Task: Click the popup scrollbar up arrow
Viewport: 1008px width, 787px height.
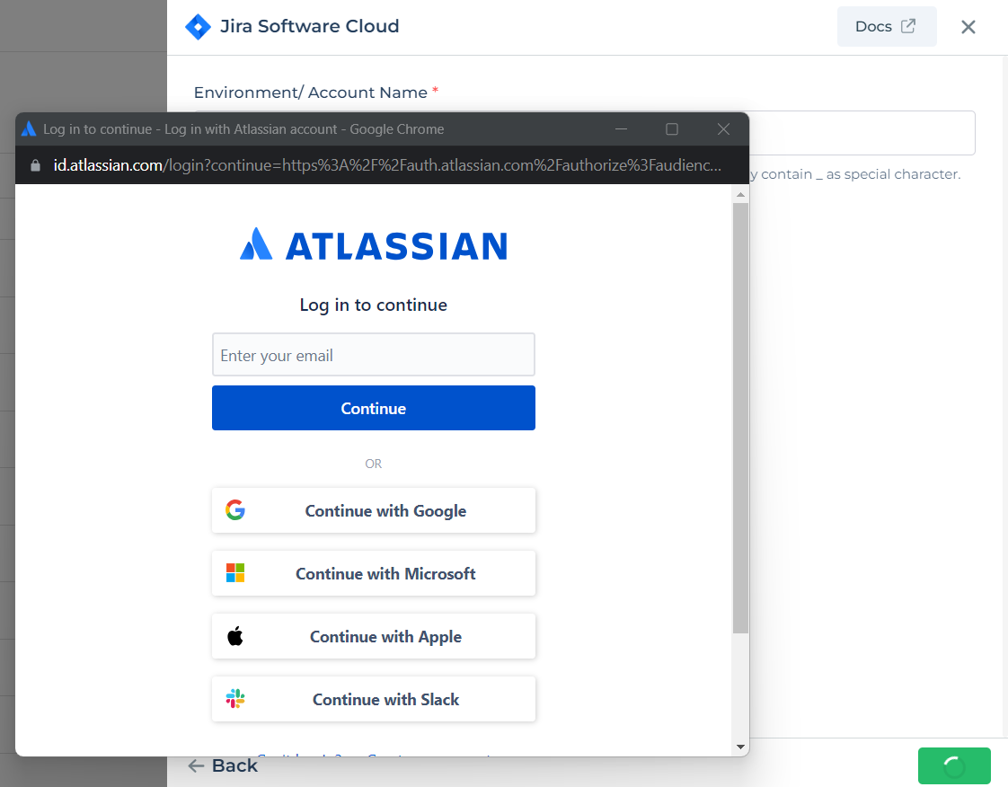Action: click(740, 194)
